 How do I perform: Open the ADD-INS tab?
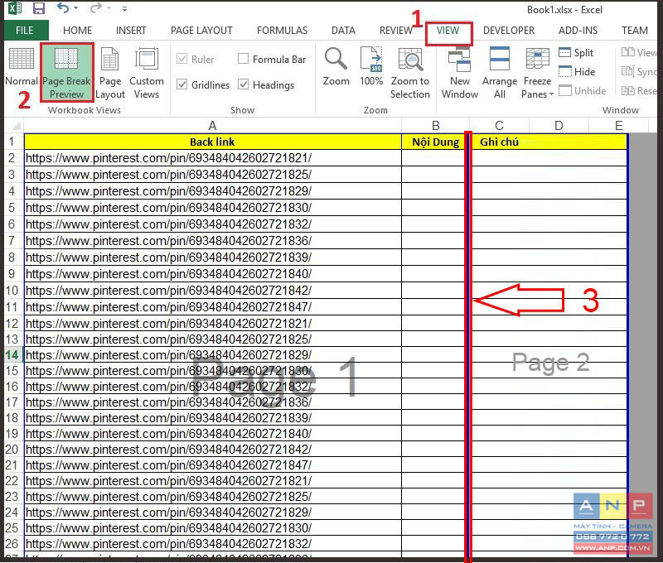click(x=578, y=31)
